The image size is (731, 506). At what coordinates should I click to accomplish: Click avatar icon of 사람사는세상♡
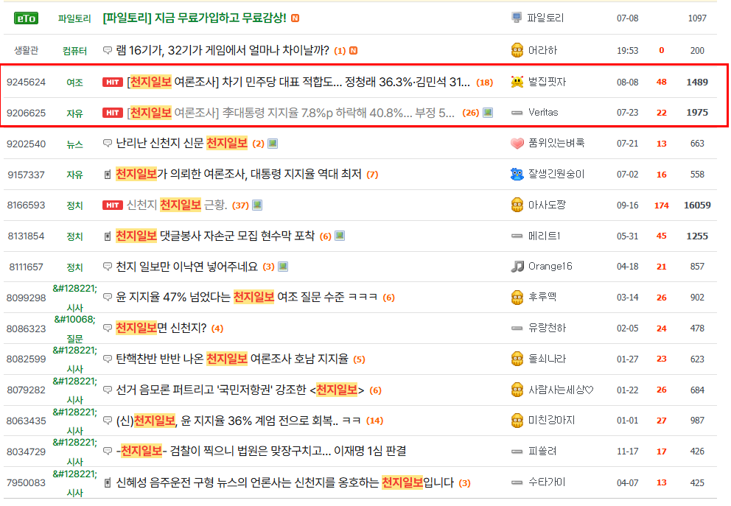click(517, 390)
